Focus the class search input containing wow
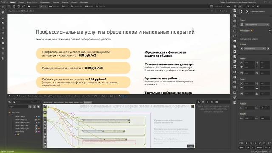Screen dimensions: 272x153 18,107
